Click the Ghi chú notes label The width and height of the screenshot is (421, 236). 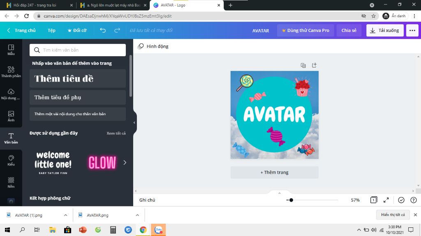[147, 200]
